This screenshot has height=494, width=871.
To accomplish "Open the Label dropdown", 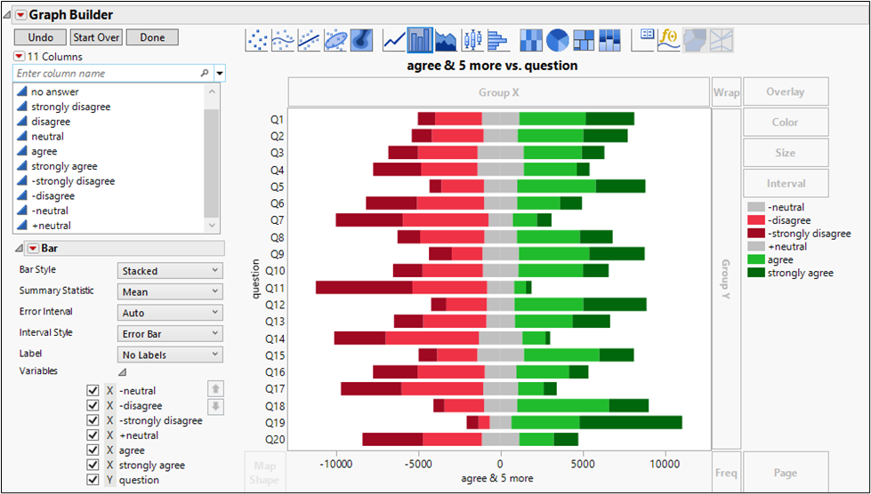I will (x=170, y=355).
